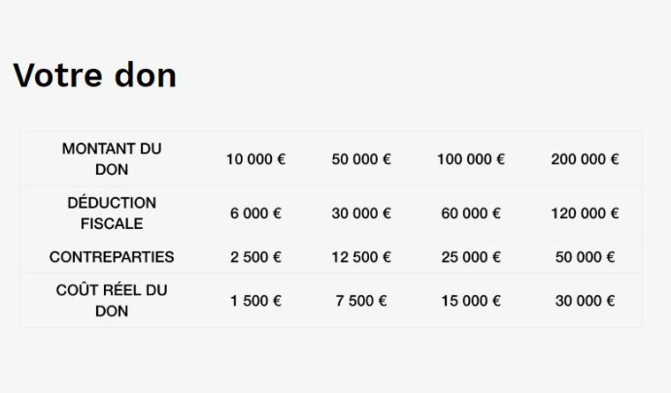Select the 30 000 € tax deduction cell
The height and width of the screenshot is (393, 671).
tap(361, 213)
